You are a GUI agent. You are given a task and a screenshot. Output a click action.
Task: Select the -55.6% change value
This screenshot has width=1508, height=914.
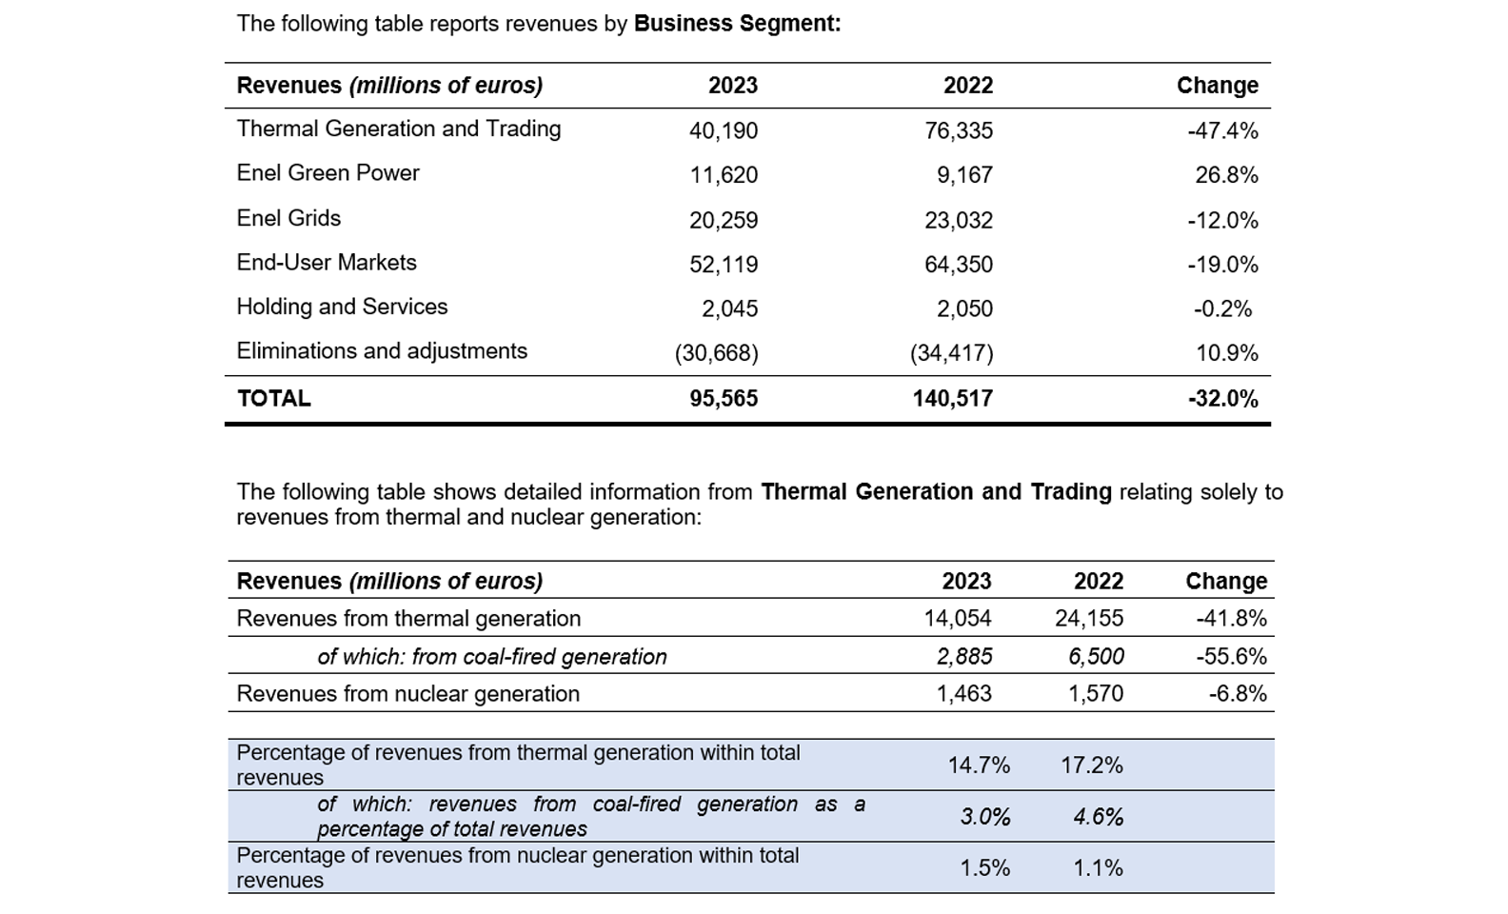pos(1232,656)
